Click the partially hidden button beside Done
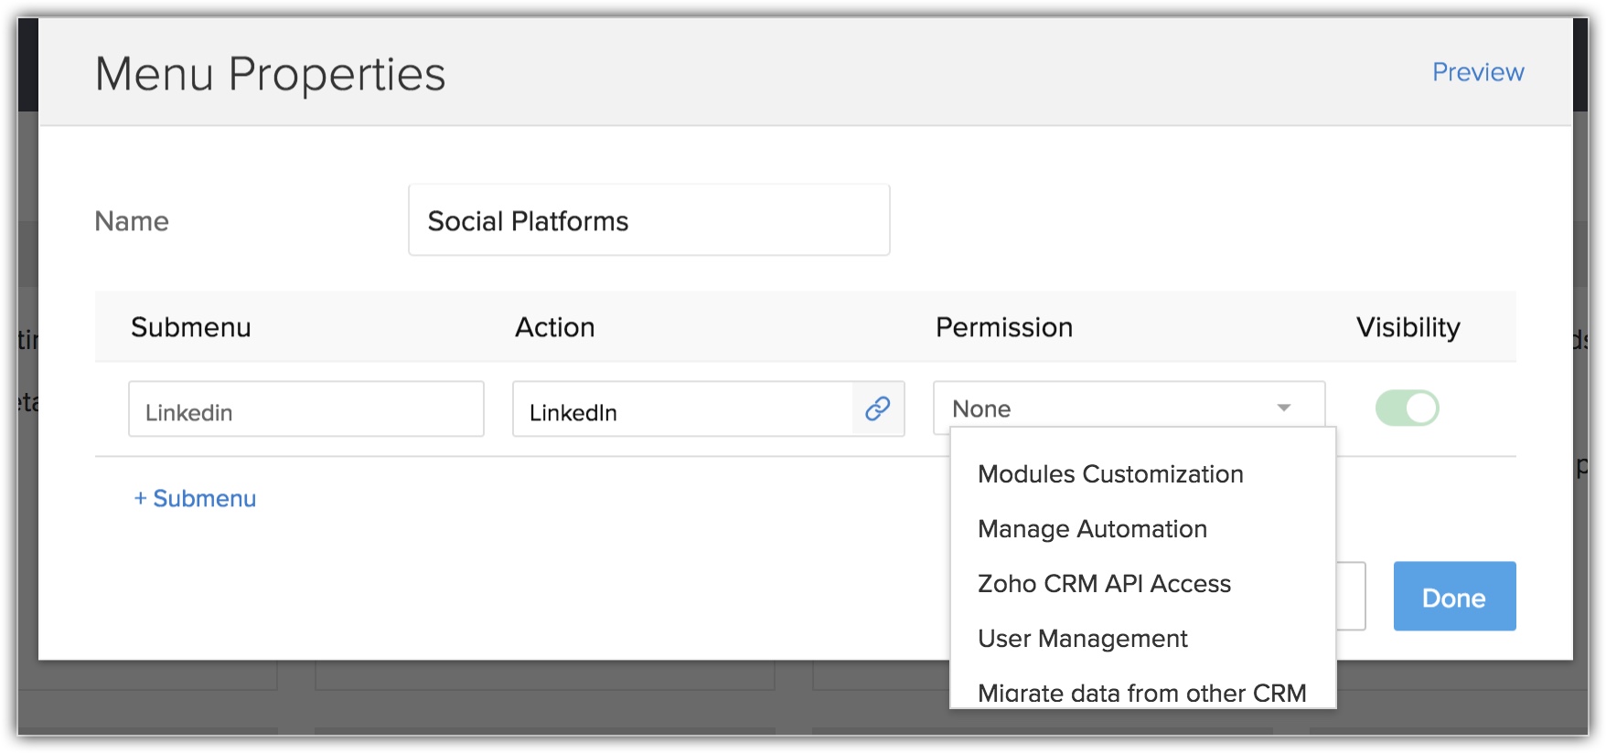Viewport: 1606px width, 753px height. tap(1352, 597)
